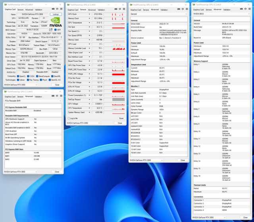Toggle the PhysX checkbox
The image size is (254, 222).
click(x=41, y=80)
